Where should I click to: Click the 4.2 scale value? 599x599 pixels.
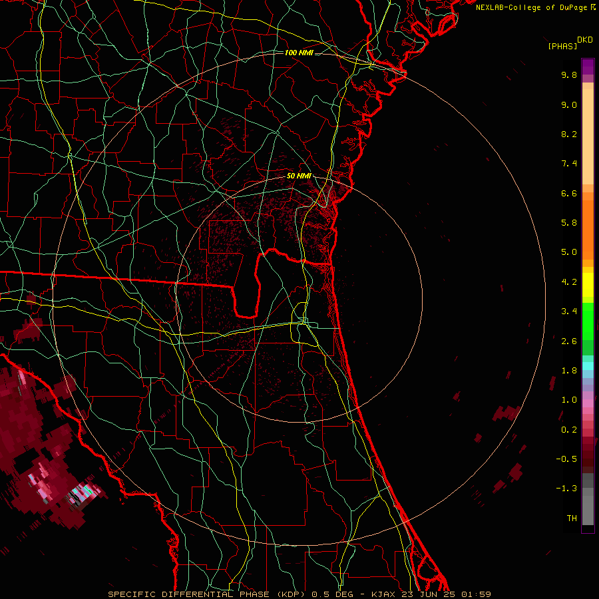tap(569, 282)
